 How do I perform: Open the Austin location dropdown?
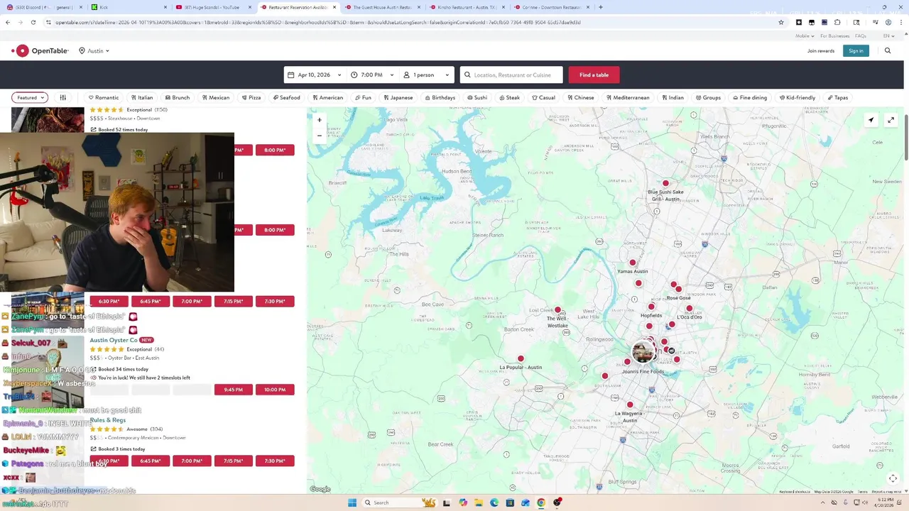coord(94,51)
